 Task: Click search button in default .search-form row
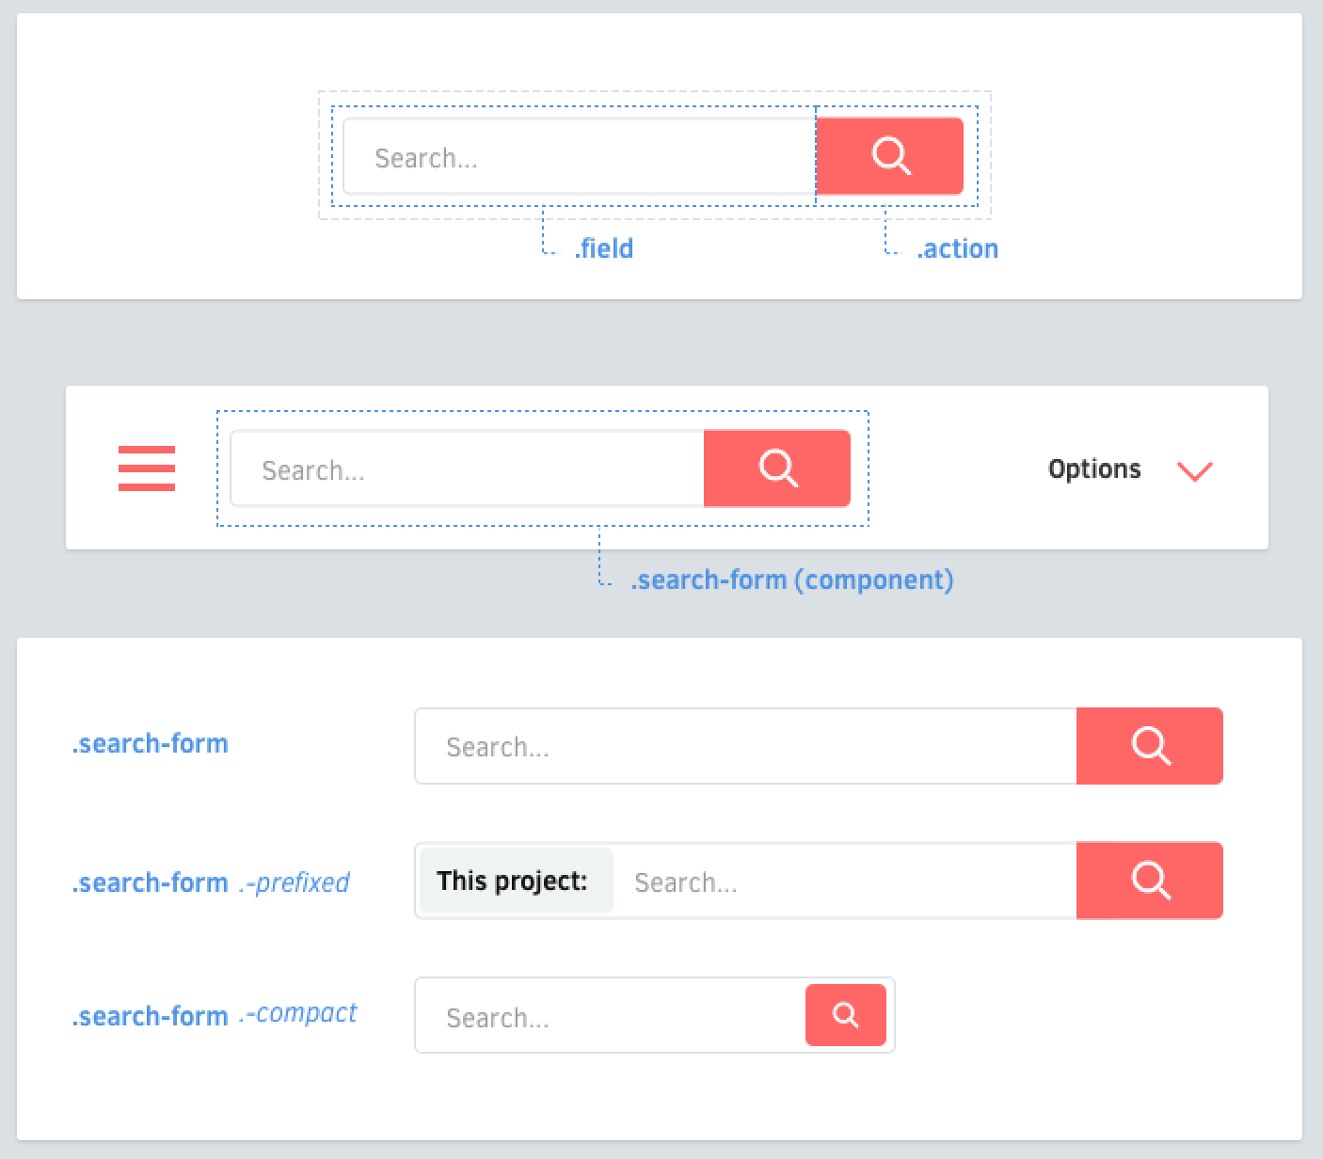[x=1150, y=746]
